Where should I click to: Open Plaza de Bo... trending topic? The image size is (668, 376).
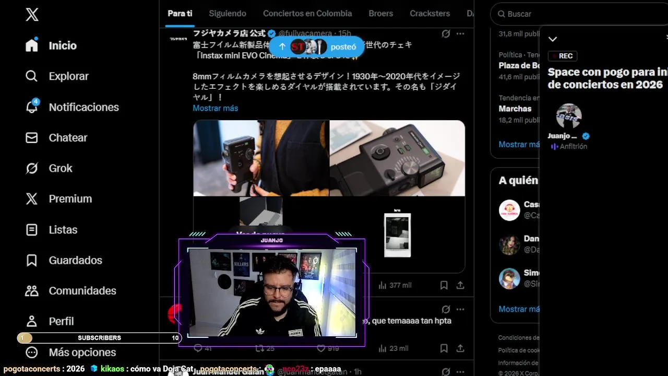point(519,66)
